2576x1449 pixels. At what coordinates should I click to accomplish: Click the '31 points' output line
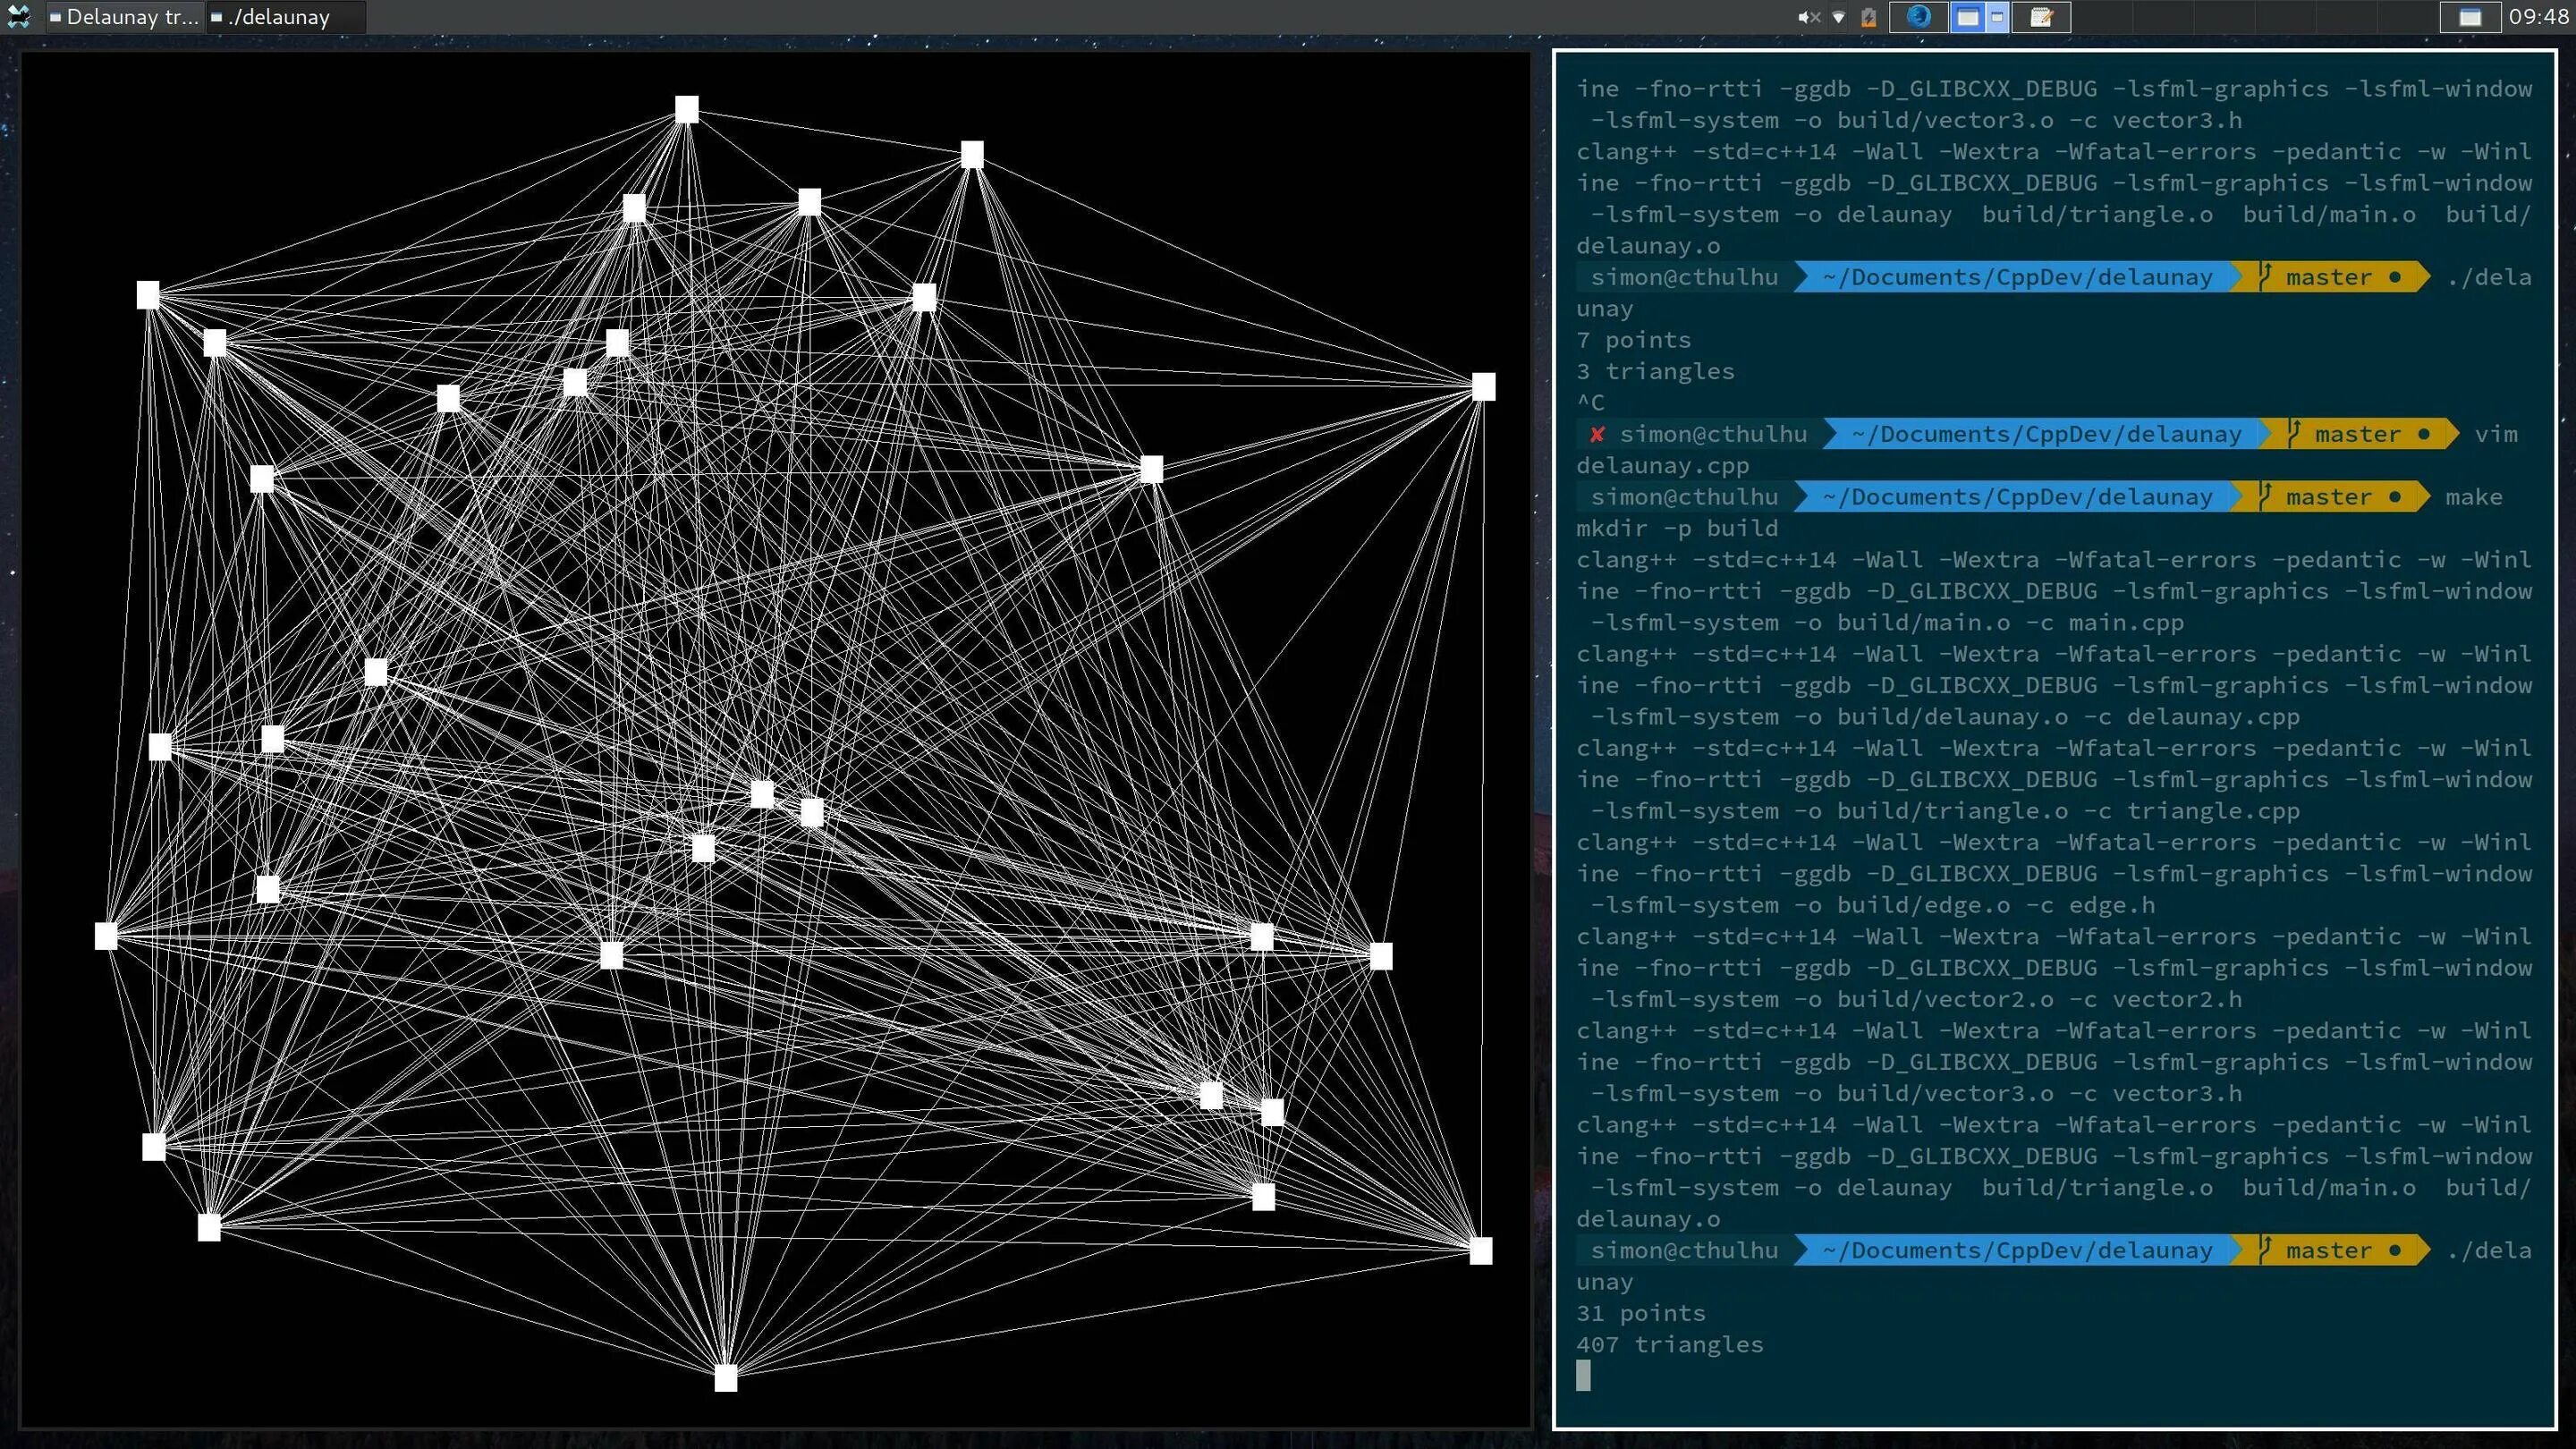1640,1313
